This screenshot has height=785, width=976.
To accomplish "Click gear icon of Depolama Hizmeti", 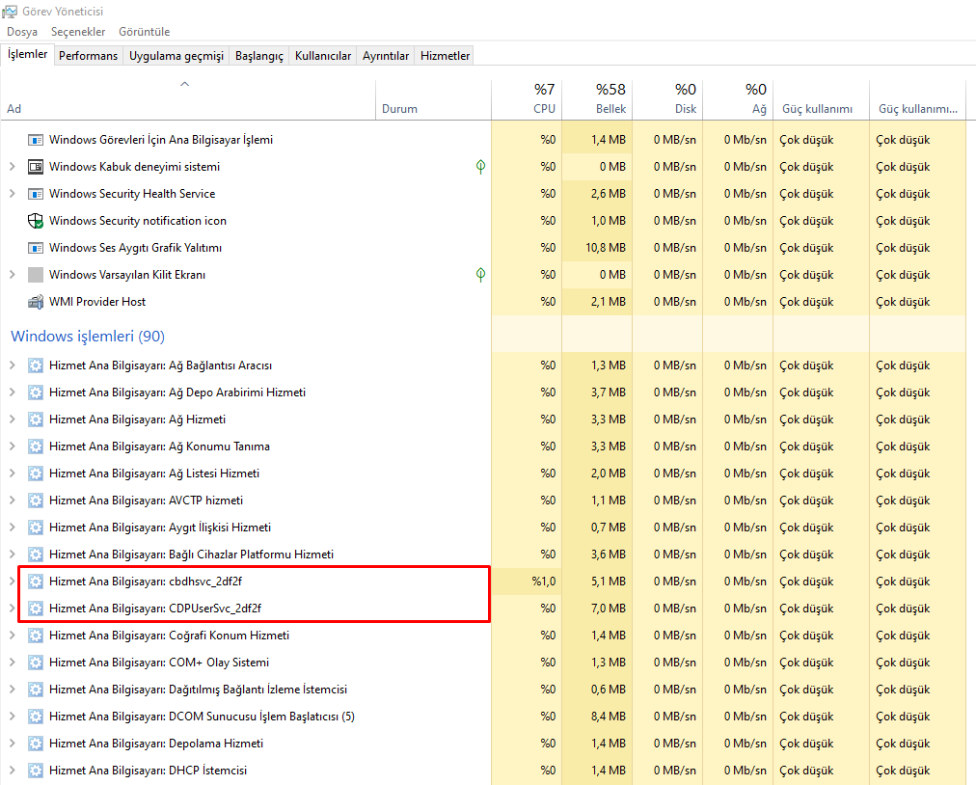I will [36, 744].
